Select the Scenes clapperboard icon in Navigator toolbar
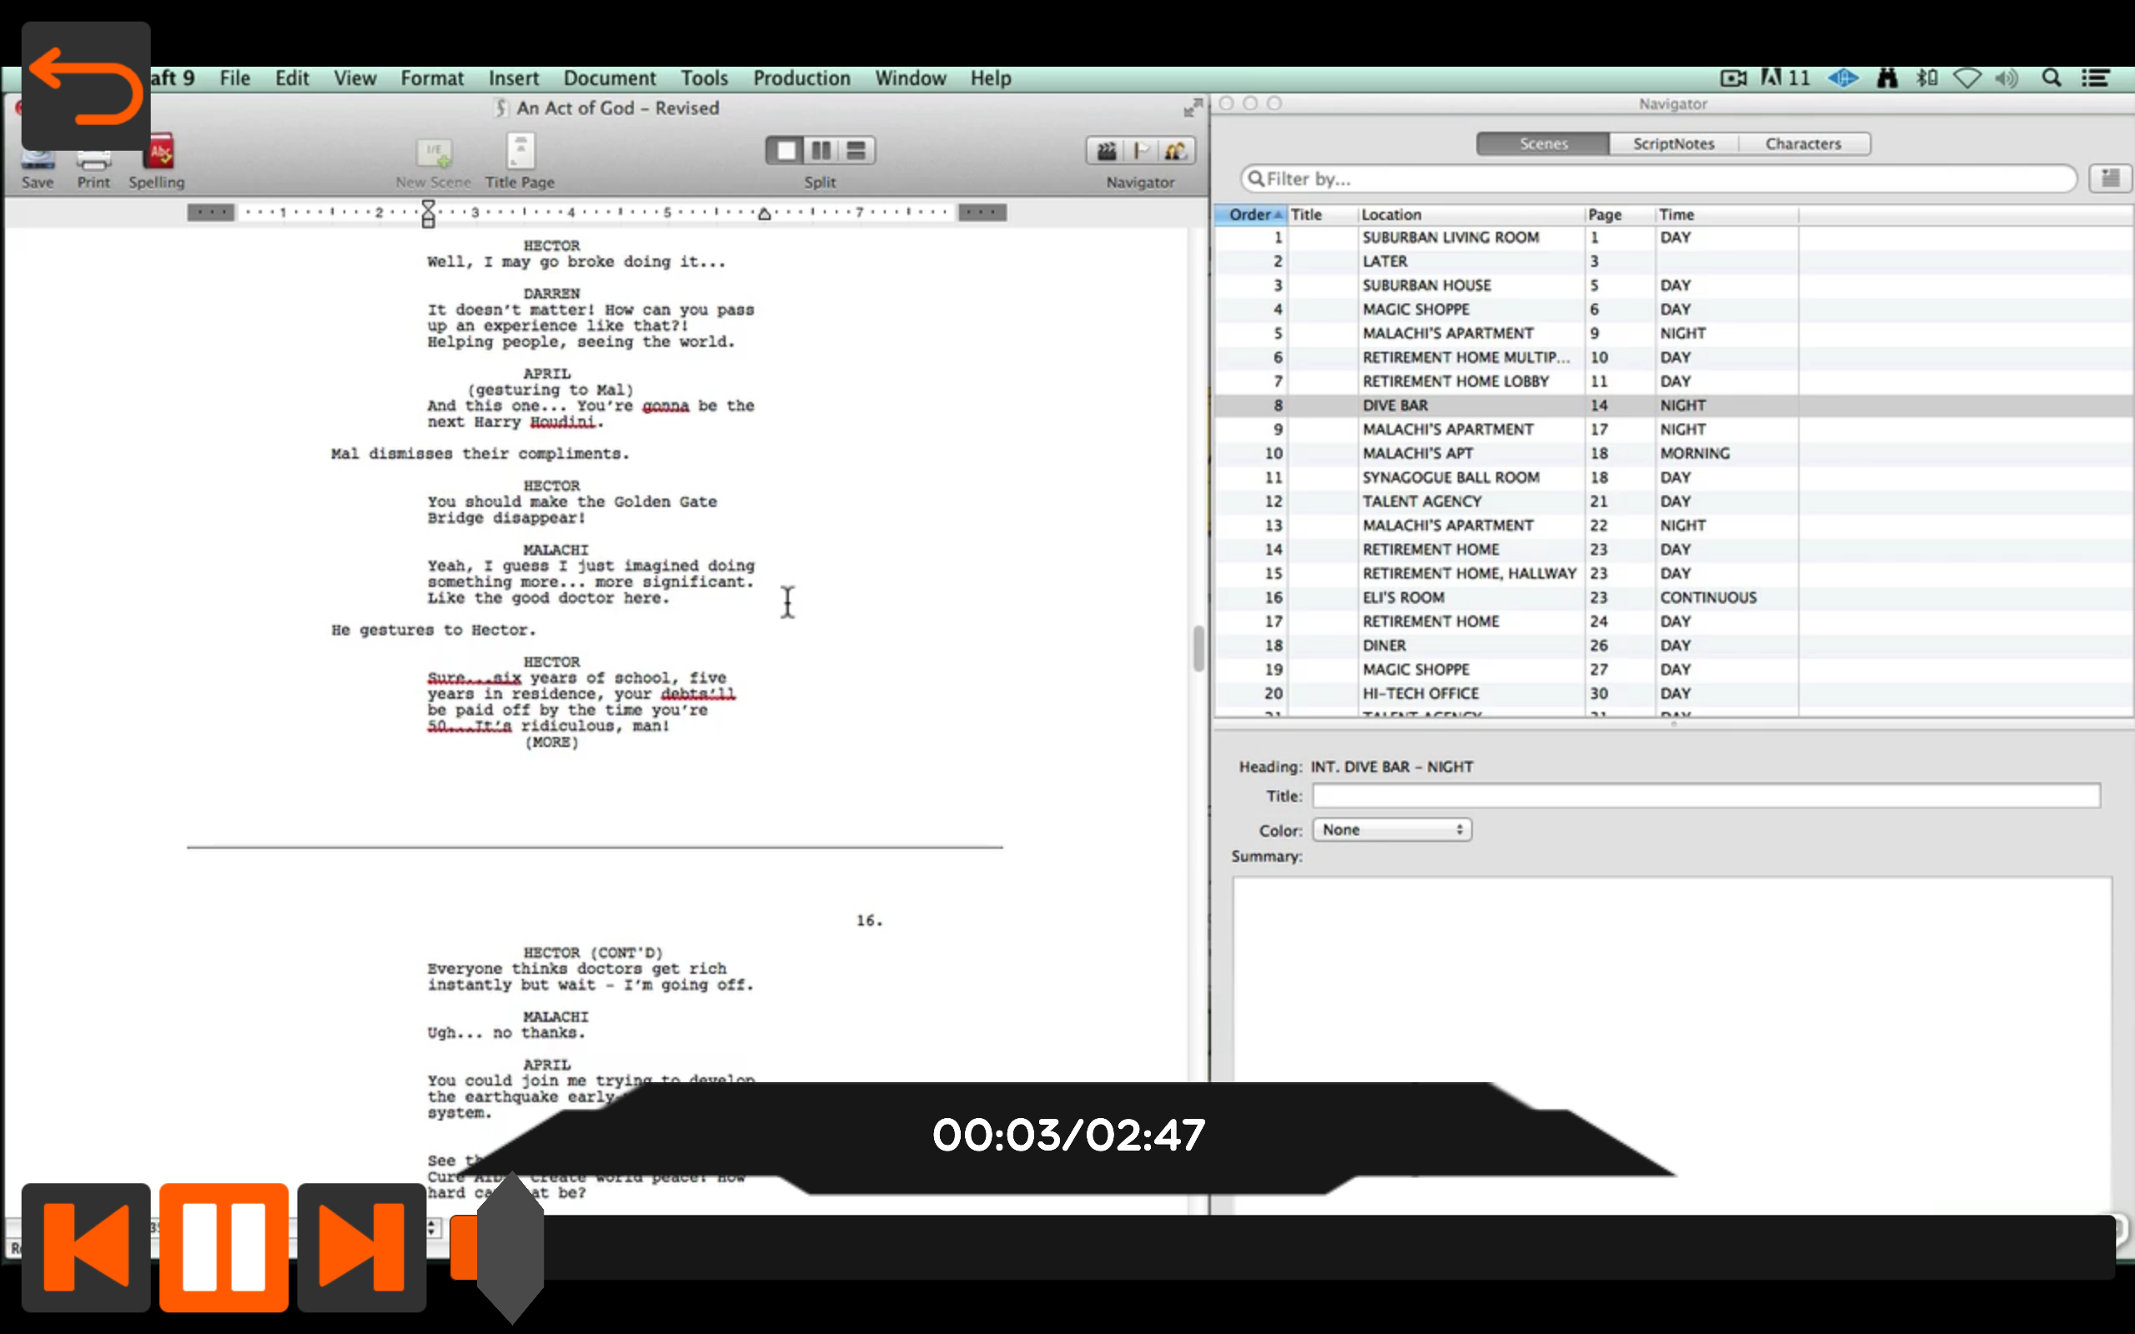 [1105, 150]
